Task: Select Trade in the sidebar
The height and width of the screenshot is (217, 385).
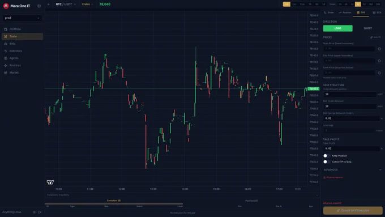Action: 22,36
